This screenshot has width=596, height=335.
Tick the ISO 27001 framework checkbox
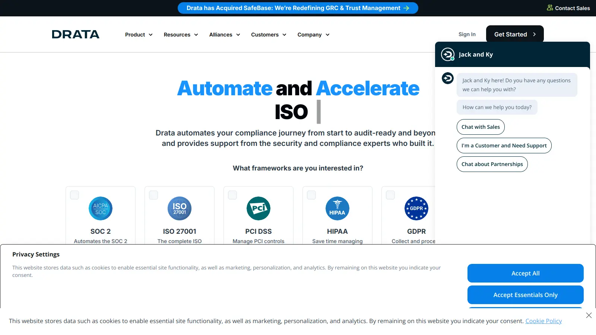pyautogui.click(x=153, y=195)
